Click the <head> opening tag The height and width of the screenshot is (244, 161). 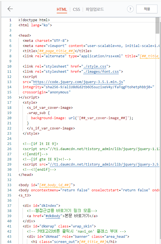click(x=25, y=36)
